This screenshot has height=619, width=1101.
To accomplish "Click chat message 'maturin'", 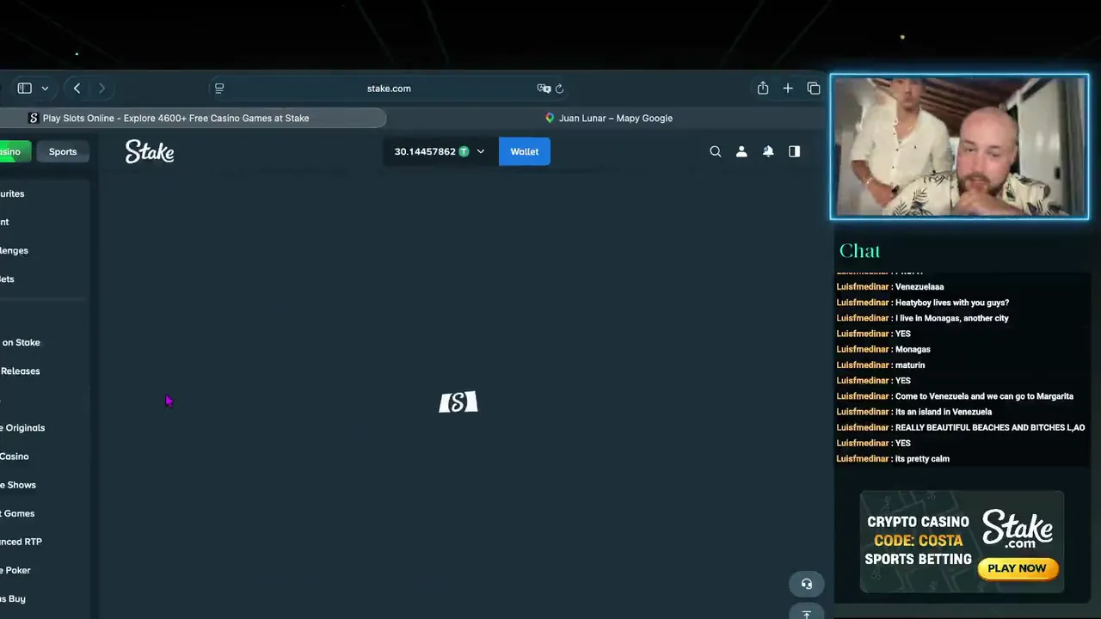I will click(x=910, y=365).
